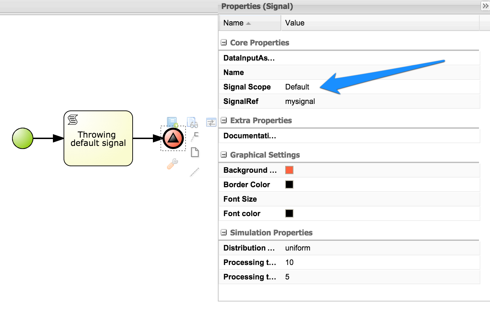Collapse the Core Properties section
The image size is (490, 329).
click(224, 42)
